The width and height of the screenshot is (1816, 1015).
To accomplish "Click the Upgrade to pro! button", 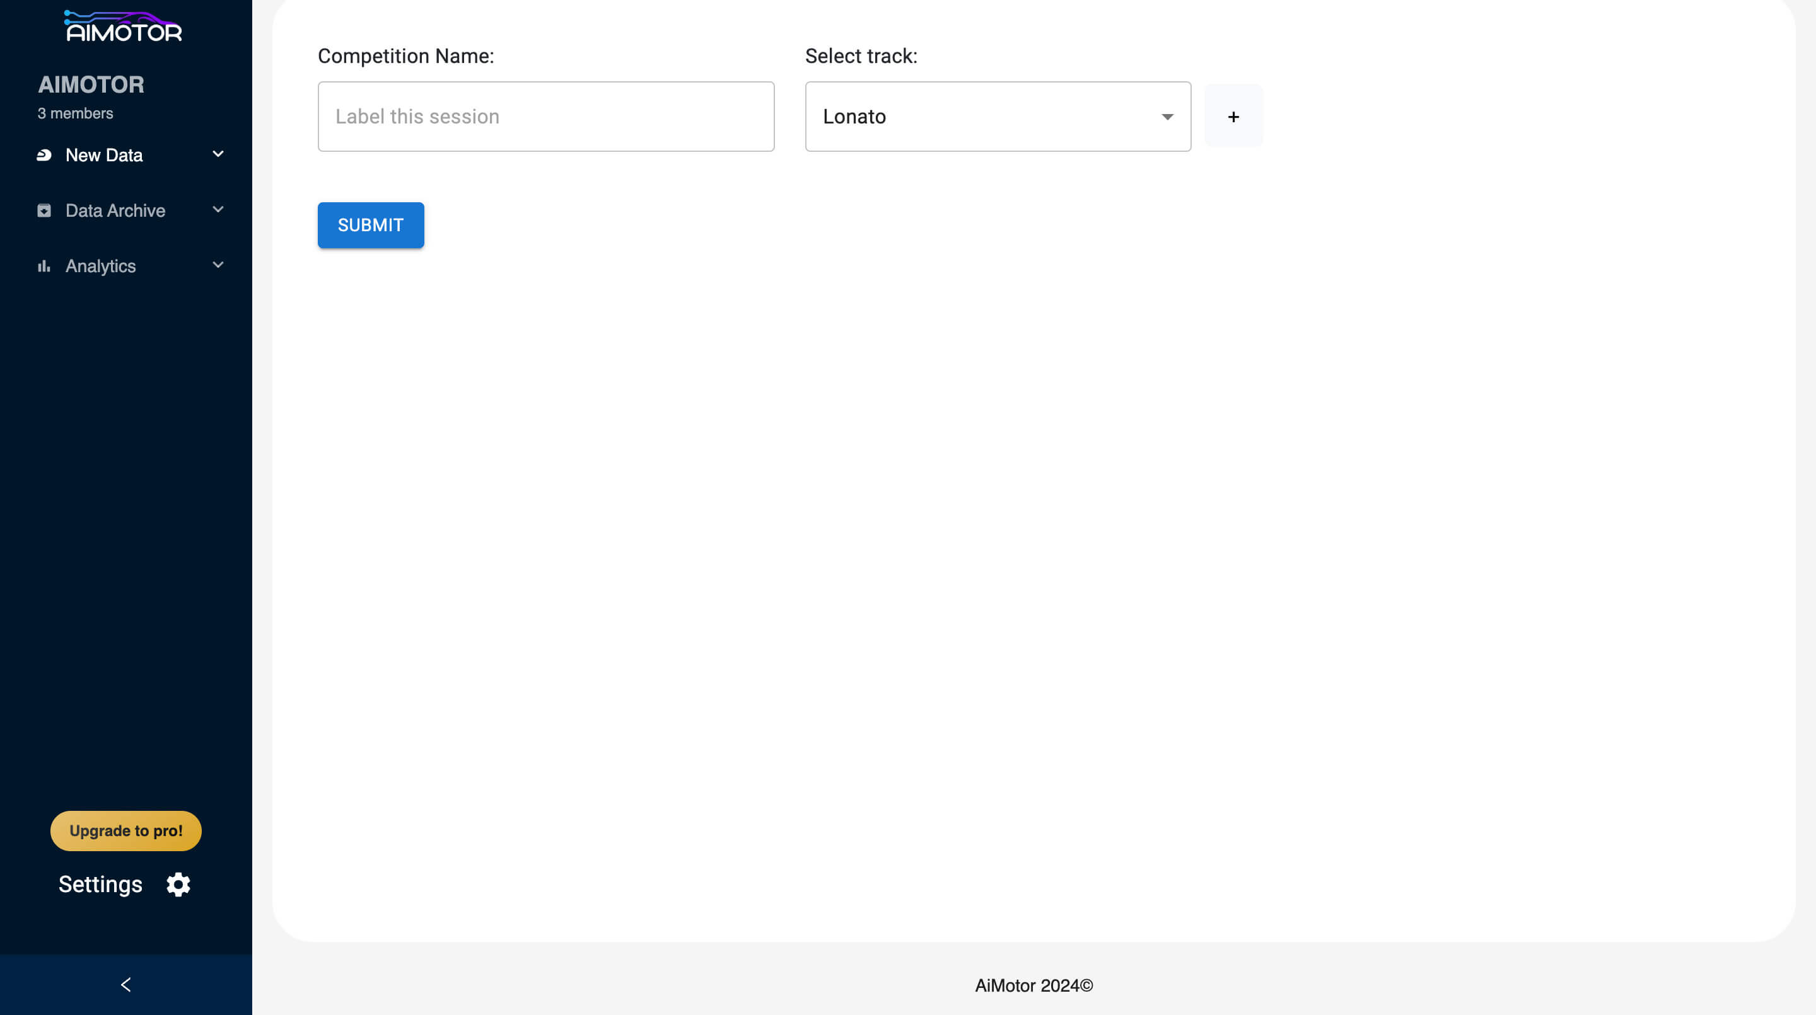I will pyautogui.click(x=125, y=831).
